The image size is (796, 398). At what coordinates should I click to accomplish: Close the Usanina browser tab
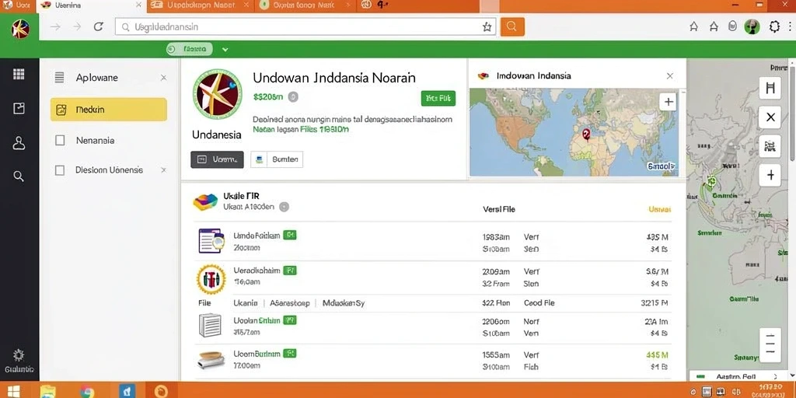(138, 5)
